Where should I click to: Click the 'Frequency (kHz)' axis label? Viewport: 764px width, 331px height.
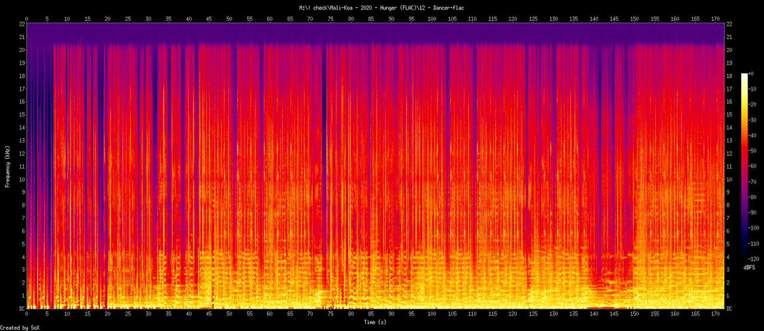(7, 166)
